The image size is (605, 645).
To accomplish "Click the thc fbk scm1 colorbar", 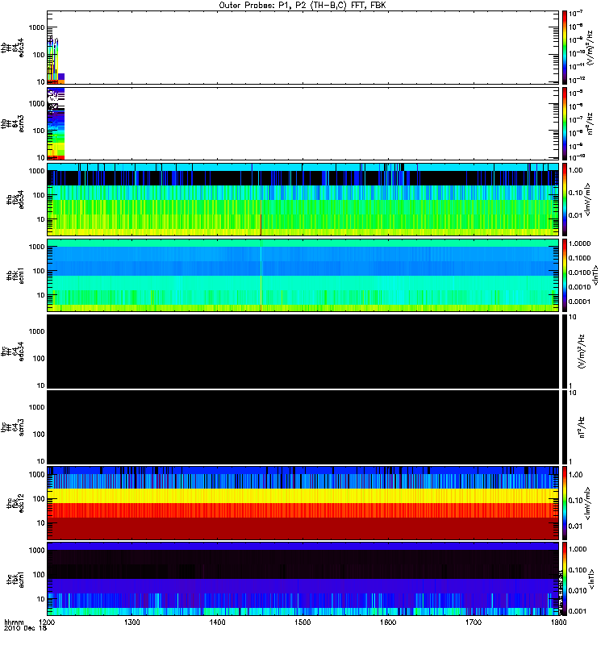I will click(564, 578).
